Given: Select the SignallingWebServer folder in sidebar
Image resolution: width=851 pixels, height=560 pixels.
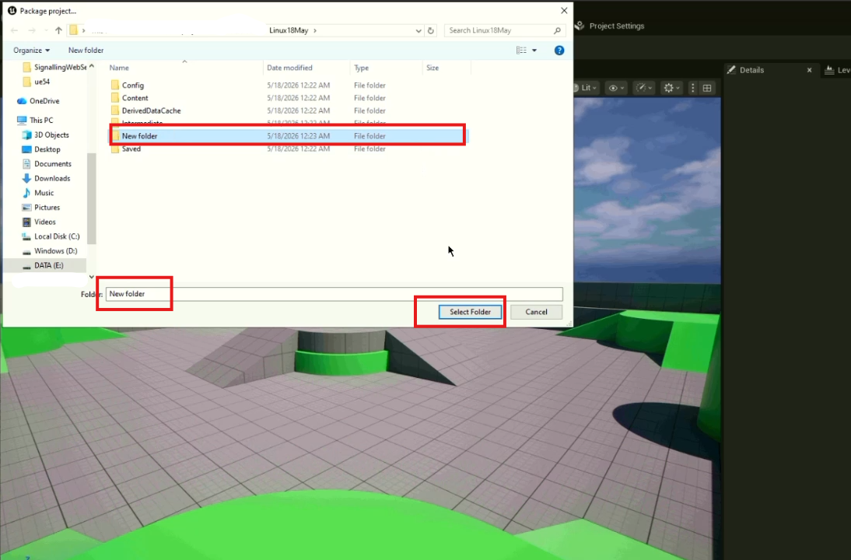Looking at the screenshot, I should point(54,68).
